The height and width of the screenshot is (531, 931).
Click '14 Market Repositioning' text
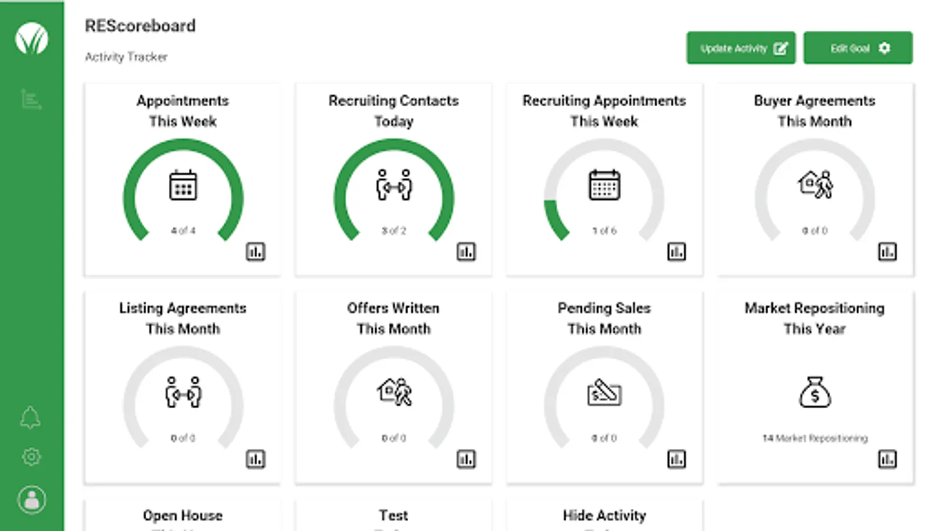pos(815,438)
